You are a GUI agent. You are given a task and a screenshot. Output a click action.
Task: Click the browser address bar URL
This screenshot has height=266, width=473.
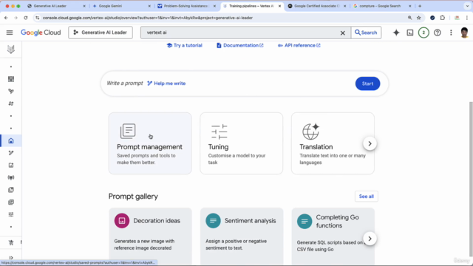(147, 18)
